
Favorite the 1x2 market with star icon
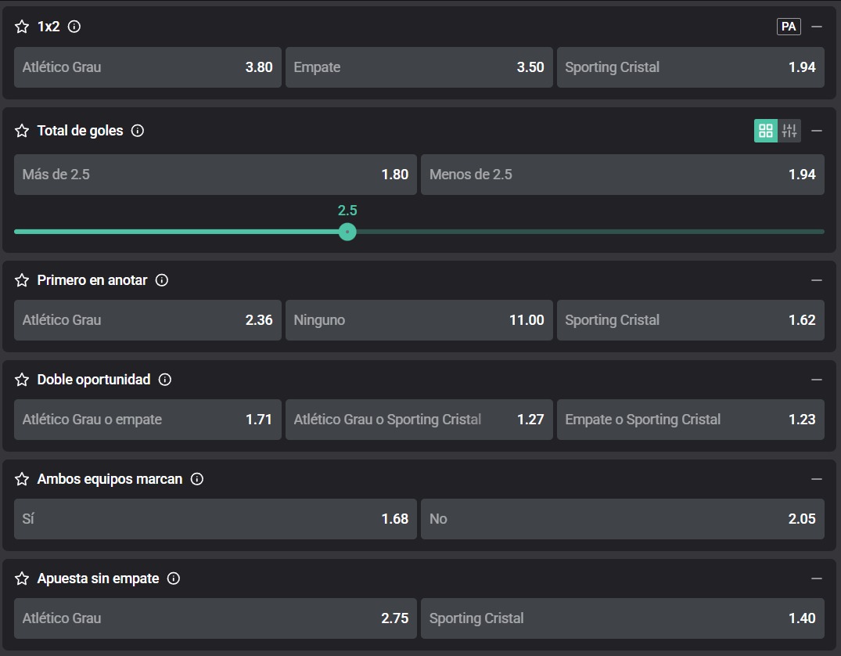click(x=22, y=27)
